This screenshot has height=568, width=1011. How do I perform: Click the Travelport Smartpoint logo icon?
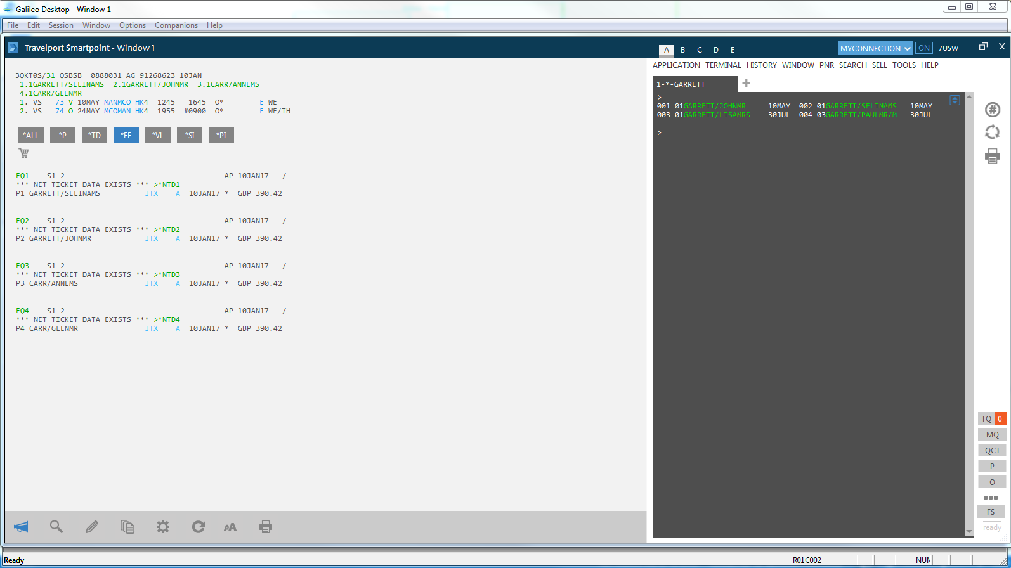click(x=13, y=48)
